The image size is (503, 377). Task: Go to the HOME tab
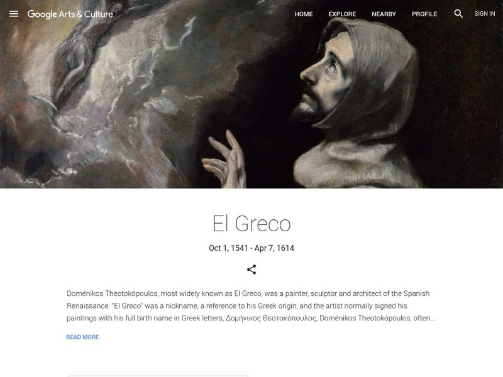(304, 14)
